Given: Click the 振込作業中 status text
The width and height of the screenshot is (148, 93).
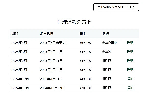Looking at the screenshot, I should pyautogui.click(x=109, y=43).
